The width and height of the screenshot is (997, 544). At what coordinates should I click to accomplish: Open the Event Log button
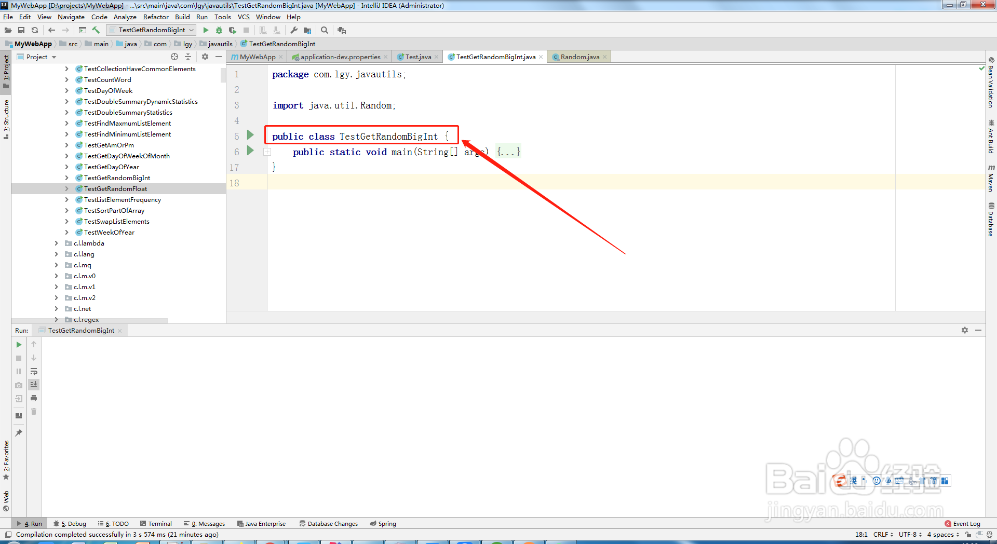tap(962, 524)
